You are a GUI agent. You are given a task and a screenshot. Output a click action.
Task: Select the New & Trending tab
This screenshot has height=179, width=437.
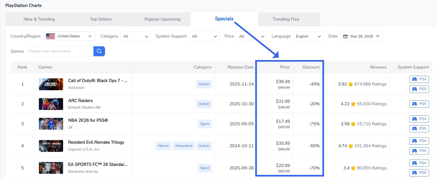pos(39,19)
